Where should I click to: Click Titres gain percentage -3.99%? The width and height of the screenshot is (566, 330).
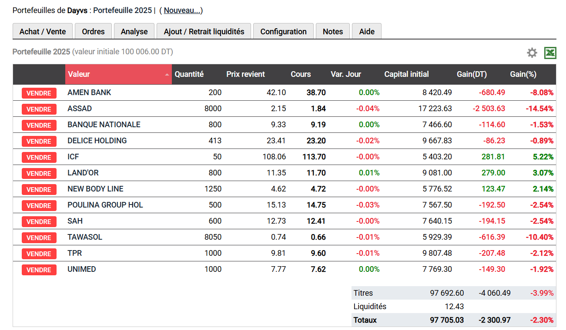(542, 293)
